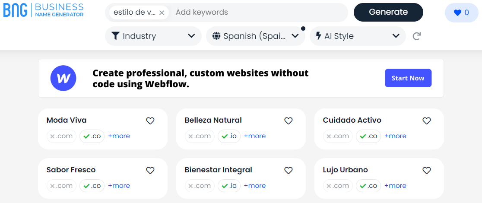Open saved favorites heart counter

pyautogui.click(x=461, y=13)
